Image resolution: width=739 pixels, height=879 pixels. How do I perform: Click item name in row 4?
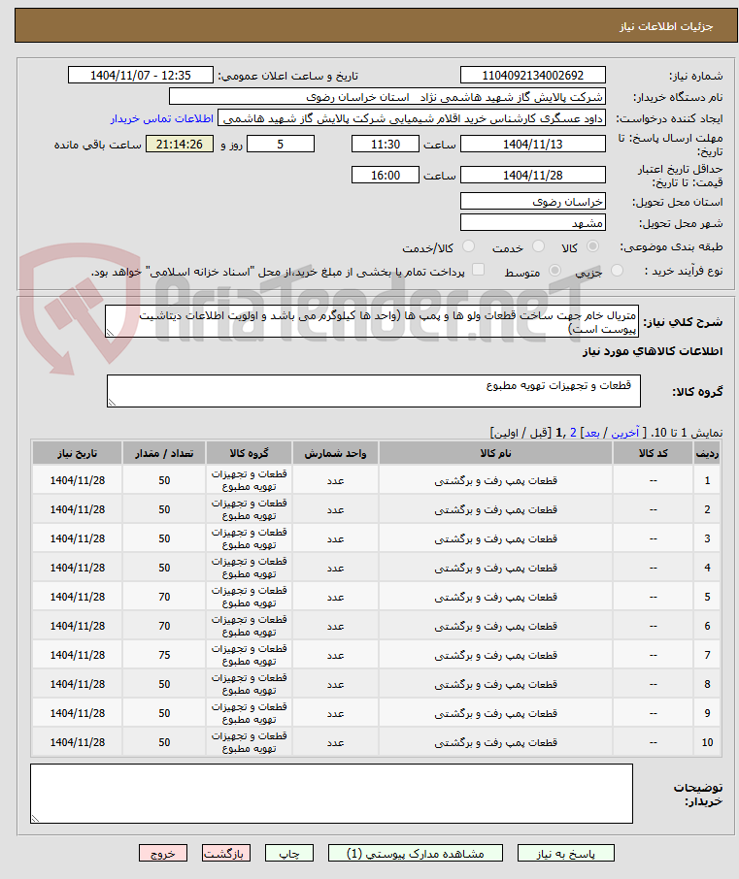tap(495, 568)
